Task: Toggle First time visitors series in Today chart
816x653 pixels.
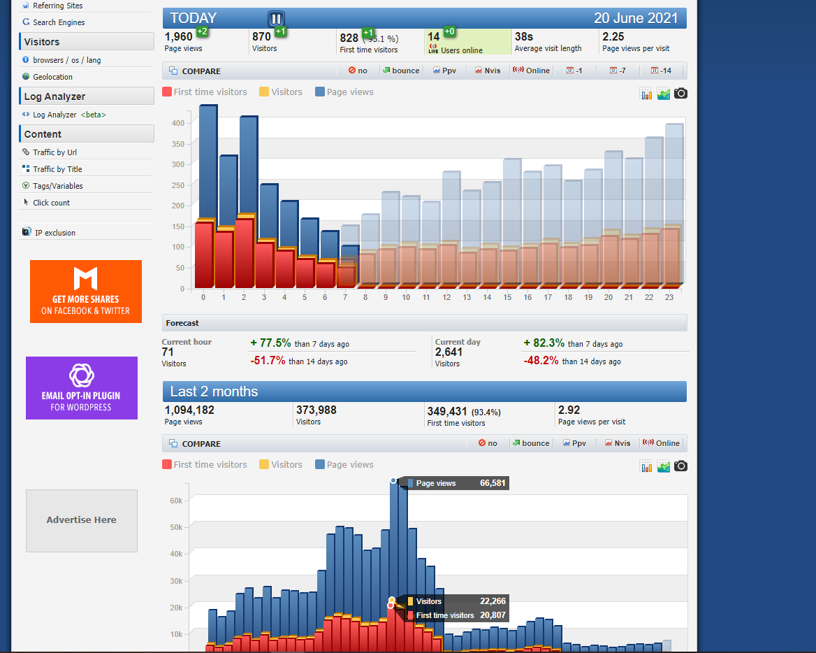Action: pyautogui.click(x=204, y=92)
